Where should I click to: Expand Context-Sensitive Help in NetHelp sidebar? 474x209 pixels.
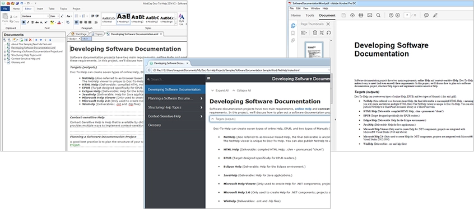201,116
